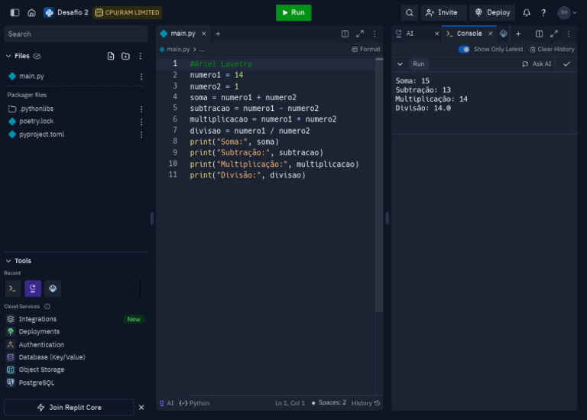587x420 pixels.
Task: Maximize the editor pane icon
Action: click(360, 34)
